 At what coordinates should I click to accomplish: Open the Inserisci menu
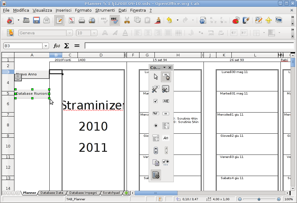(63, 10)
